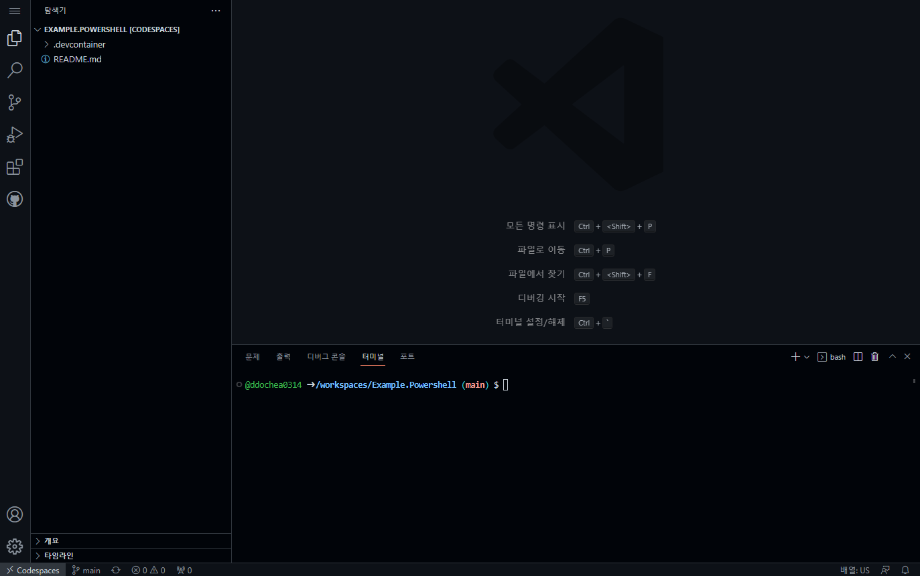
Task: Switch to the 문제 (Problems) tab
Action: [x=252, y=357]
